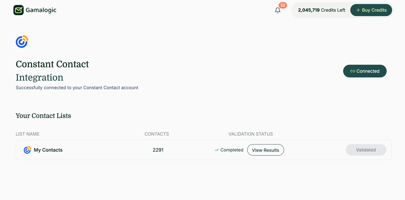
Task: Click the CONTACTS column header
Action: click(157, 134)
